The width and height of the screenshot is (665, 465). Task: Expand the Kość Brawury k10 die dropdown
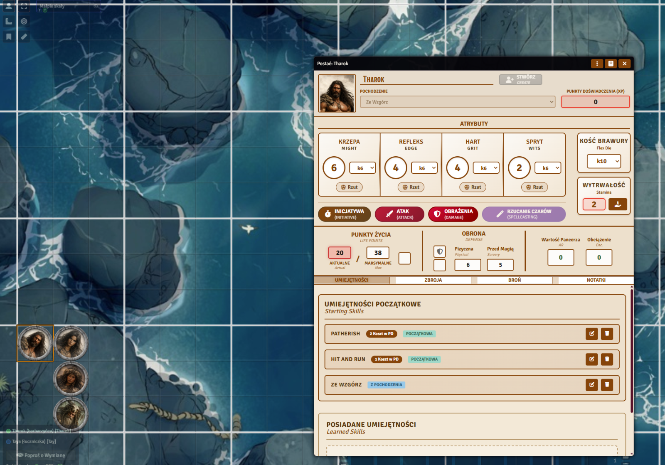[x=603, y=161]
